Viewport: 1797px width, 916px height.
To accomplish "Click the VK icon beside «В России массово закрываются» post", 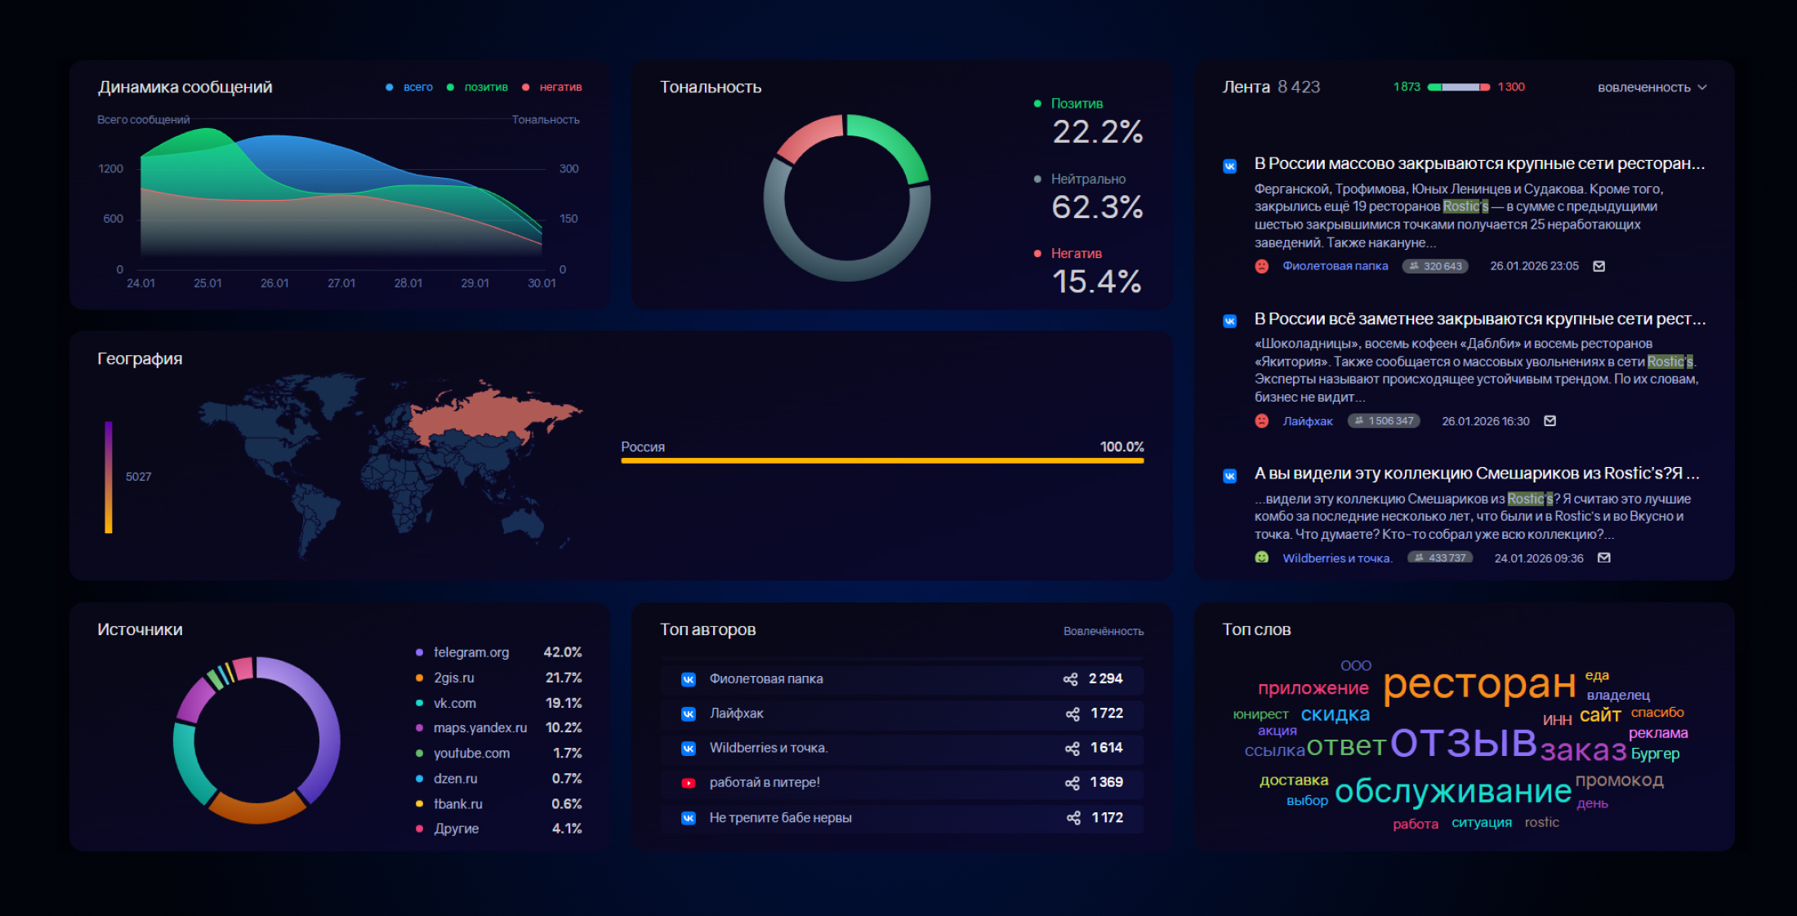I will point(1229,166).
